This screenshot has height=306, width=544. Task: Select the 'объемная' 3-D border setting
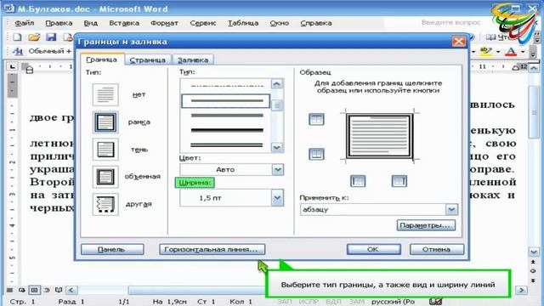click(x=105, y=177)
